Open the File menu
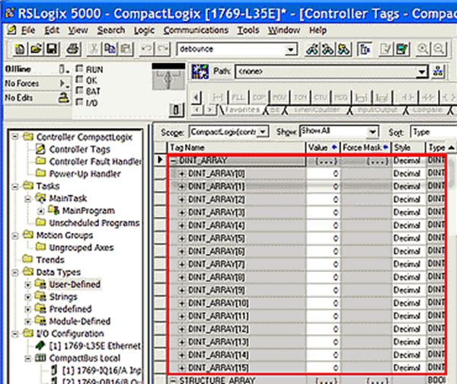This screenshot has width=457, height=384. 28,30
